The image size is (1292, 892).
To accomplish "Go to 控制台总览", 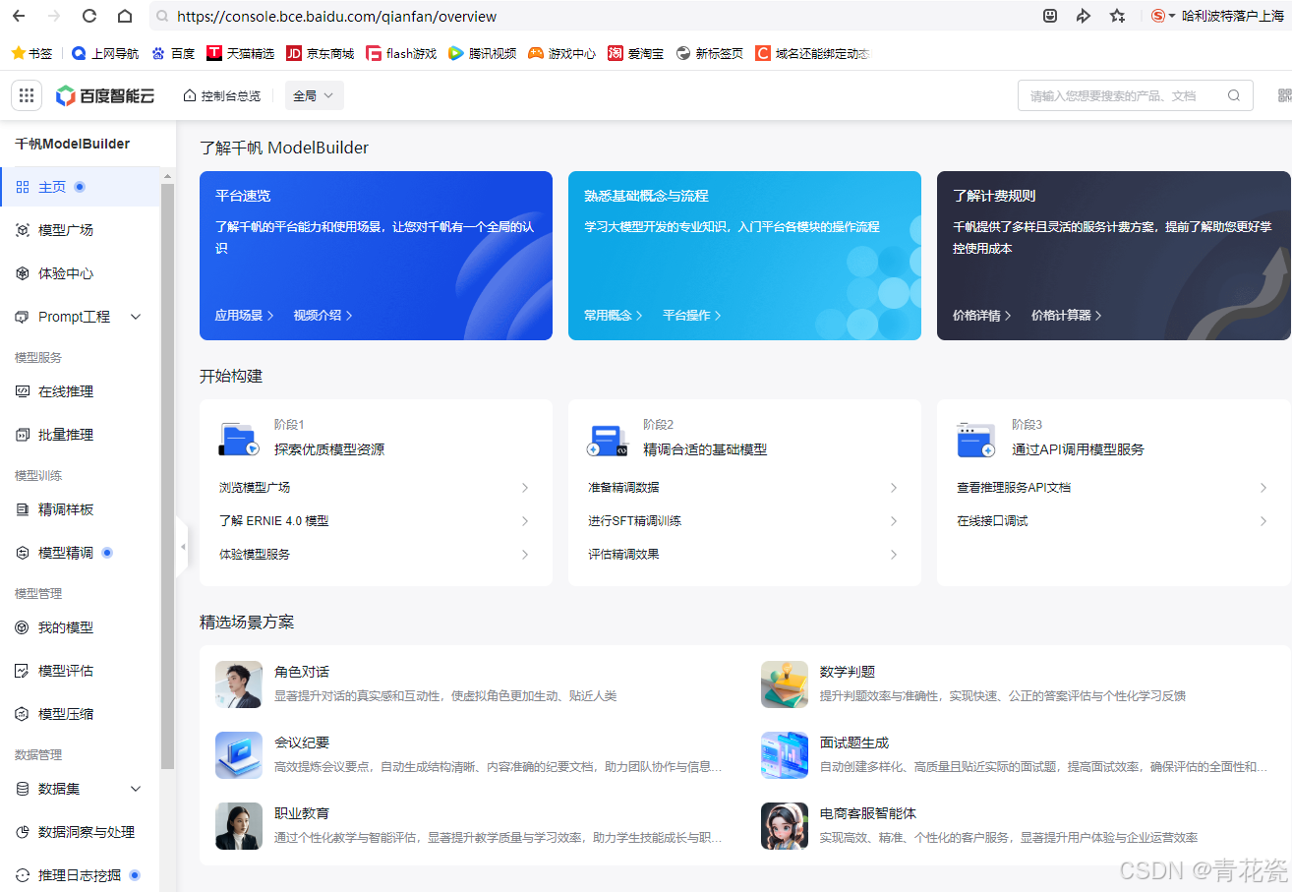I will [222, 95].
